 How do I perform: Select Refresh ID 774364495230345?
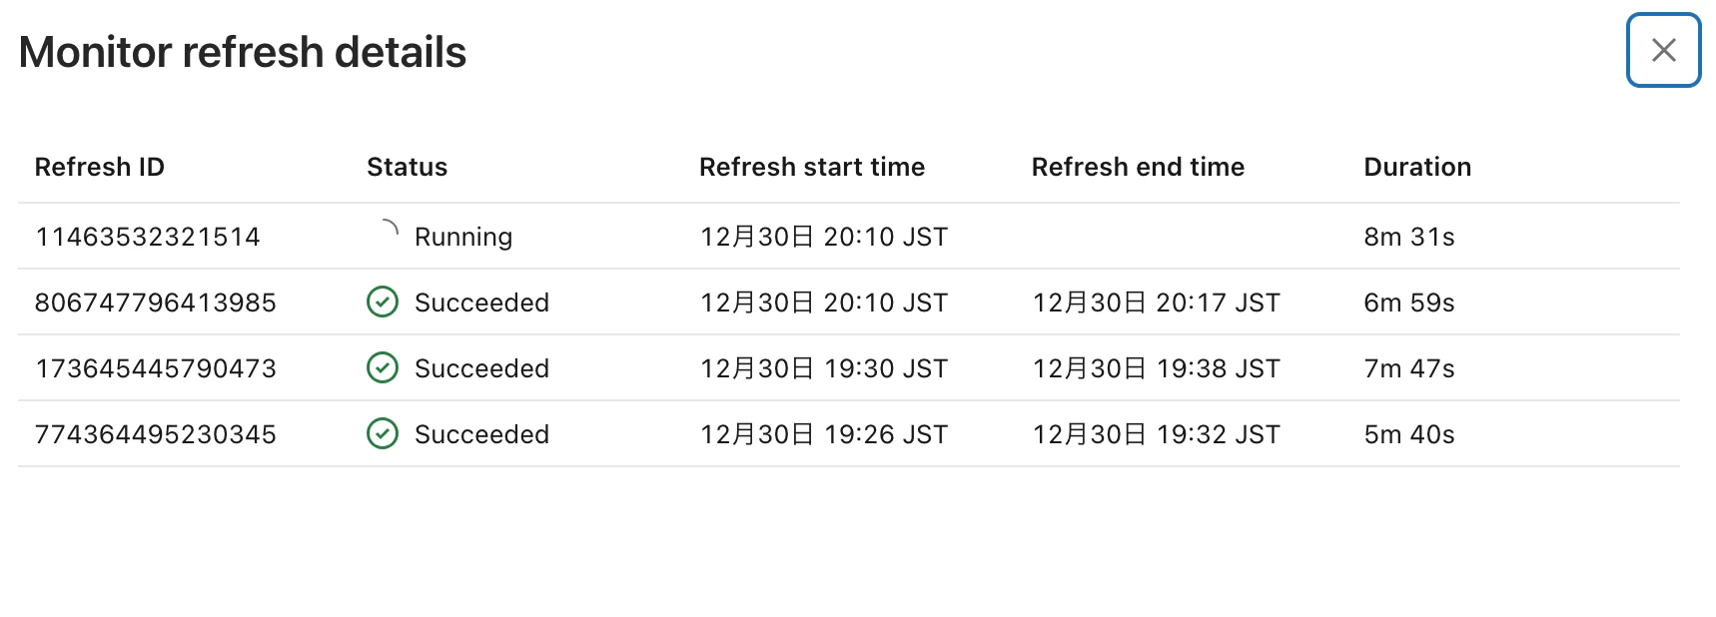click(x=156, y=434)
